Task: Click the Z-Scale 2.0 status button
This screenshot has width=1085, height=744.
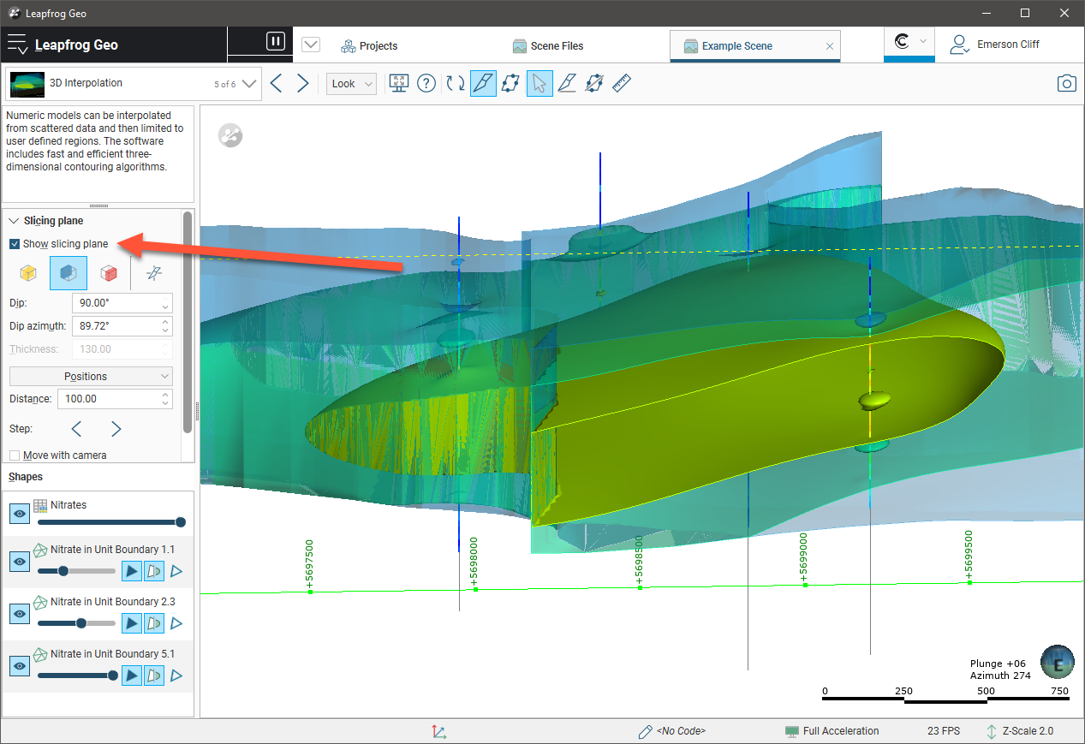Action: point(1020,731)
